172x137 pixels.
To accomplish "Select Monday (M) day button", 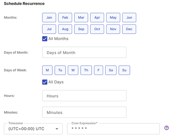I will click(x=47, y=70).
